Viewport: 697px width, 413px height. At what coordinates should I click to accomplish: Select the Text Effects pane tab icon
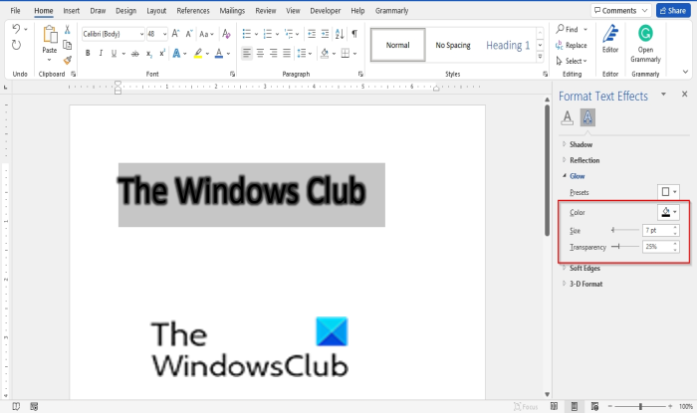pos(587,117)
